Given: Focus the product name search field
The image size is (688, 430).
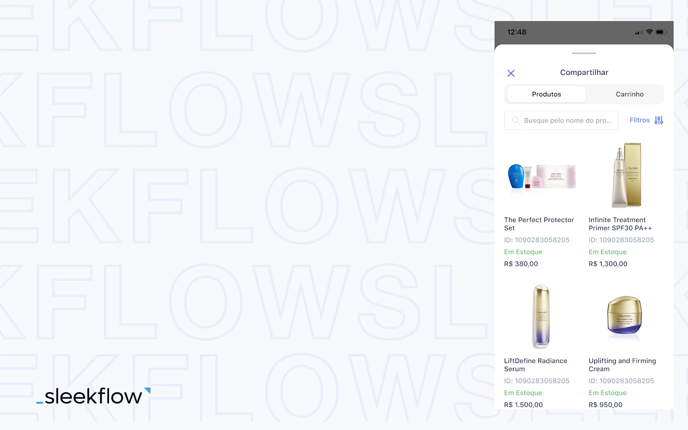Looking at the screenshot, I should tap(561, 120).
